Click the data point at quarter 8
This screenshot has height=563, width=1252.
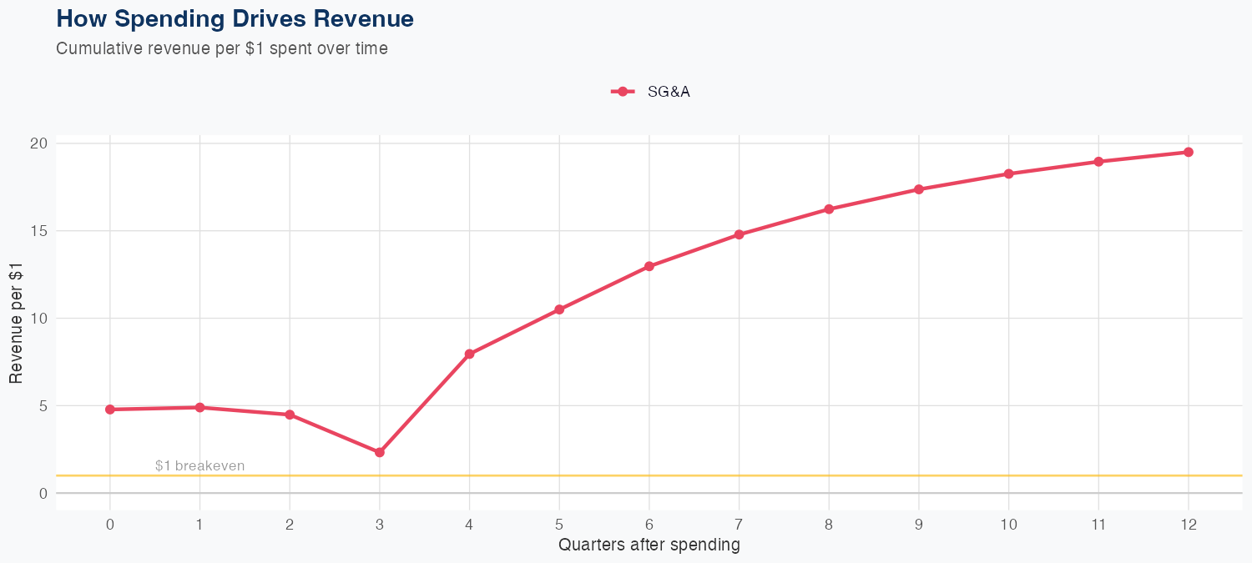coord(829,209)
